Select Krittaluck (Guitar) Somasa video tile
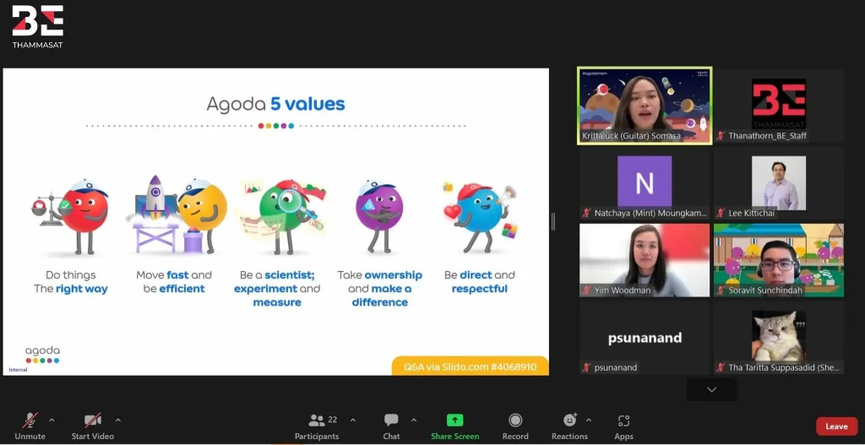The width and height of the screenshot is (865, 445). pyautogui.click(x=645, y=106)
